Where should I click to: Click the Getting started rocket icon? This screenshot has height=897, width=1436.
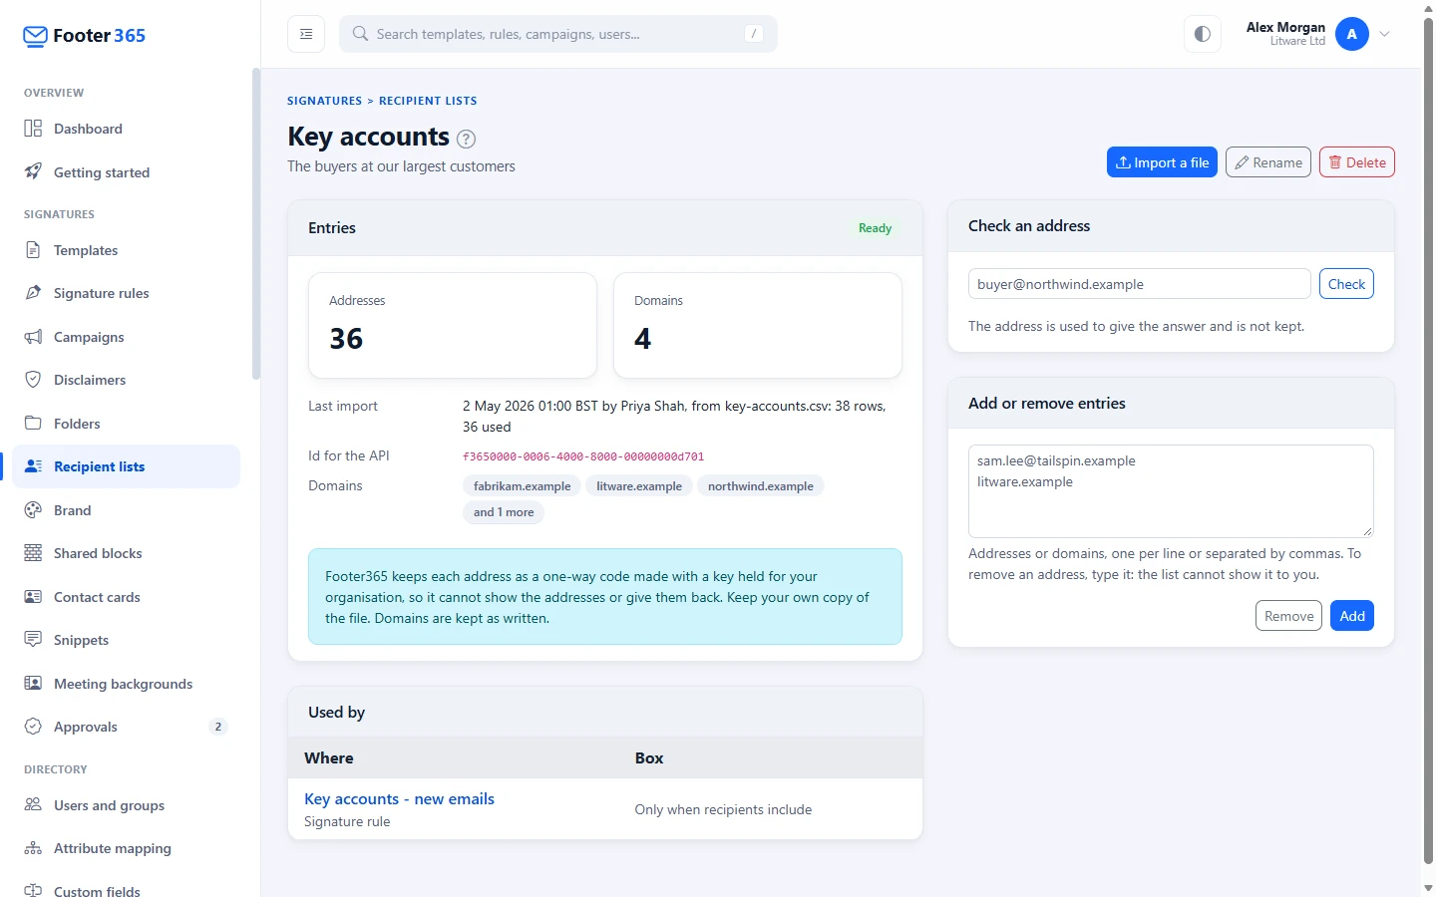(33, 171)
